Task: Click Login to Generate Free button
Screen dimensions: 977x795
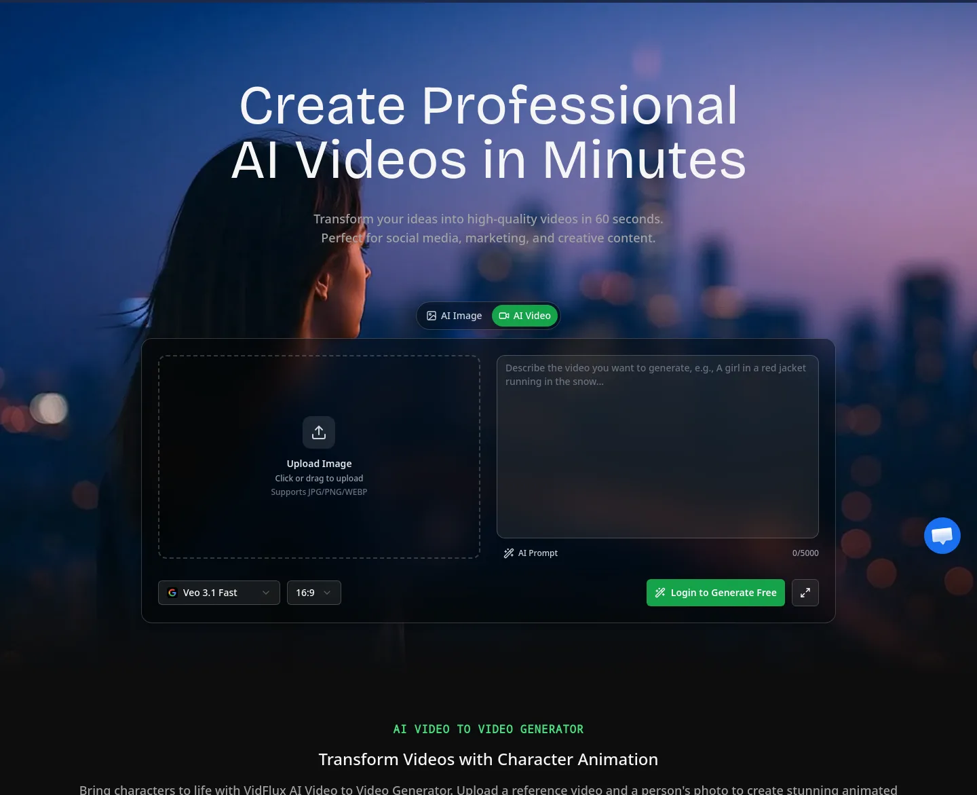Action: (716, 593)
